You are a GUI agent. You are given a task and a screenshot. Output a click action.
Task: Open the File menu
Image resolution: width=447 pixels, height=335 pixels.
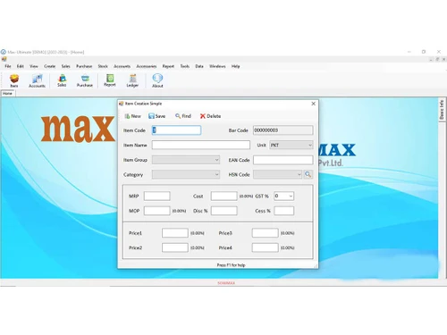click(x=8, y=66)
